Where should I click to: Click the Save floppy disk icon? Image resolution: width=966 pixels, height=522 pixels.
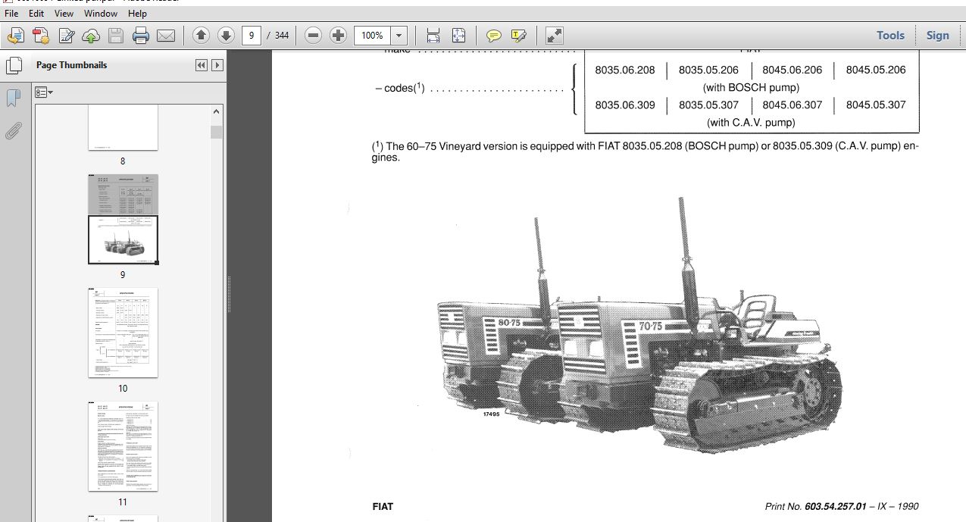[115, 35]
